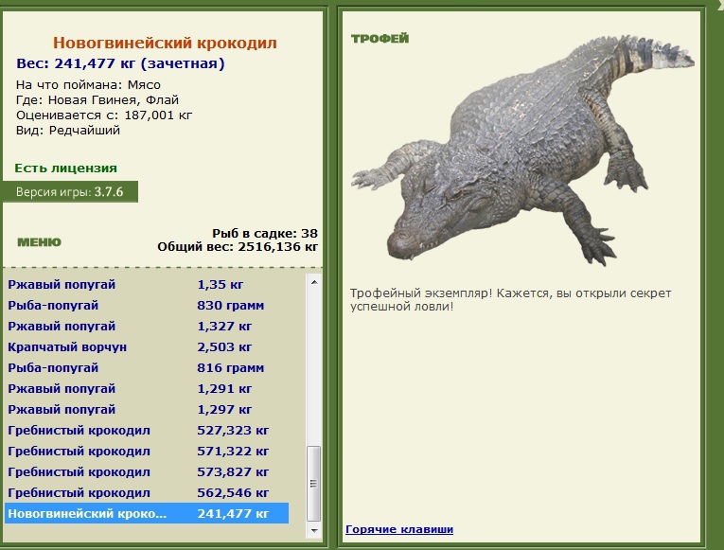The height and width of the screenshot is (550, 724).
Task: Click the Есть лицензия label
Action: point(65,169)
